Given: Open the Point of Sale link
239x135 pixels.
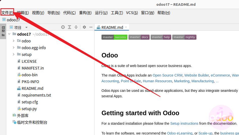Looking at the screenshot, I should click(x=131, y=81).
